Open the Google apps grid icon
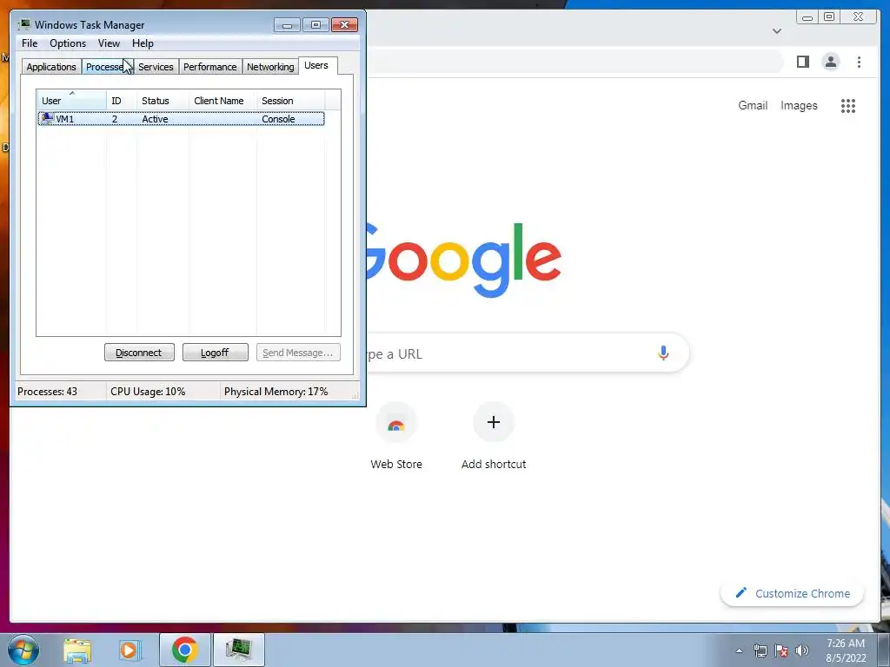The height and width of the screenshot is (667, 890). click(x=848, y=105)
